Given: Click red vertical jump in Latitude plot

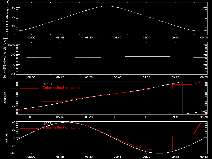Looking at the screenshot, I should [173, 143].
